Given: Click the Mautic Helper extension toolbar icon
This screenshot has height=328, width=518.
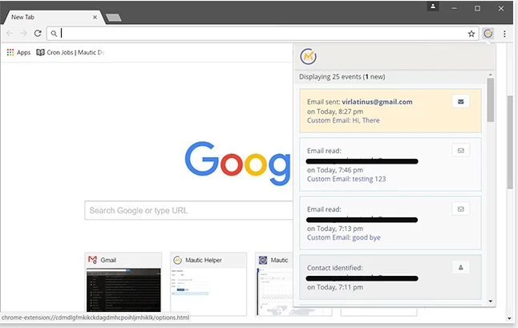Looking at the screenshot, I should tap(488, 34).
